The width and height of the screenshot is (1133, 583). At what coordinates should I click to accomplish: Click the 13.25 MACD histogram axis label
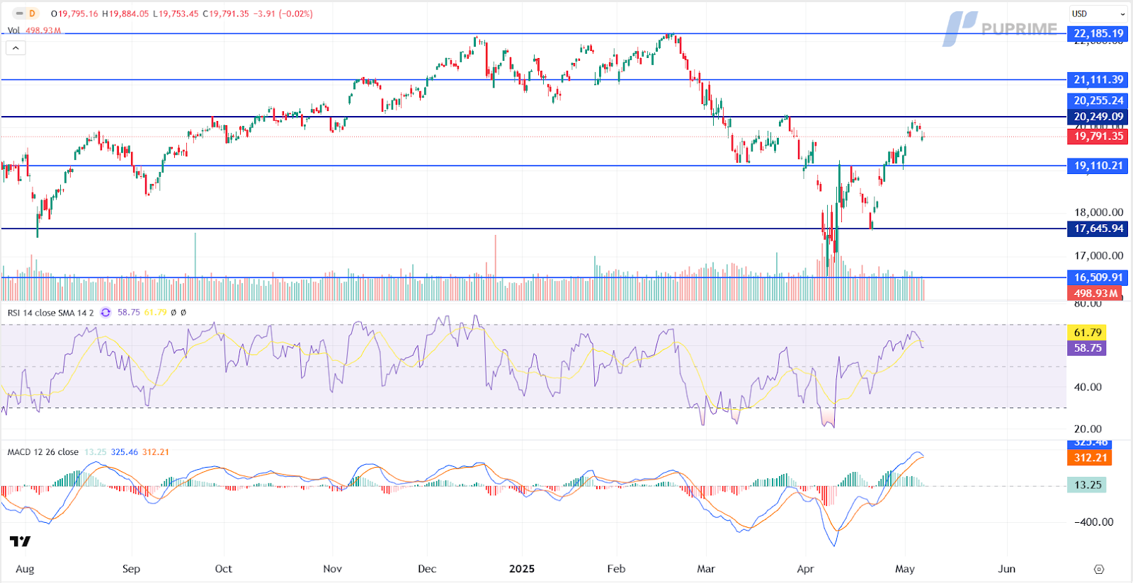(1087, 485)
